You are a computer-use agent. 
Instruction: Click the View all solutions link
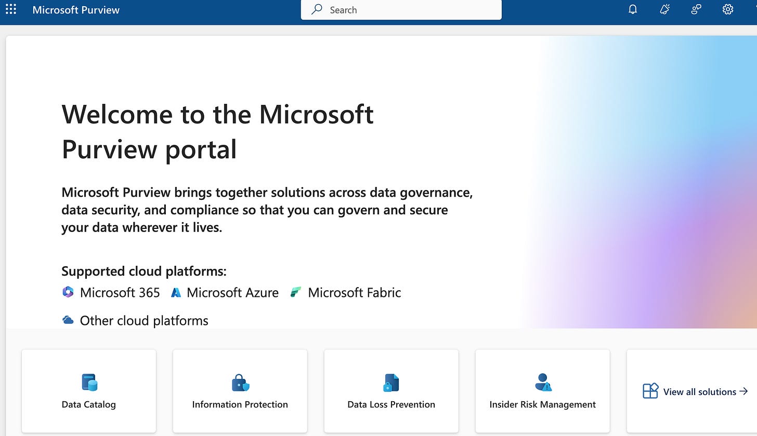pyautogui.click(x=700, y=392)
